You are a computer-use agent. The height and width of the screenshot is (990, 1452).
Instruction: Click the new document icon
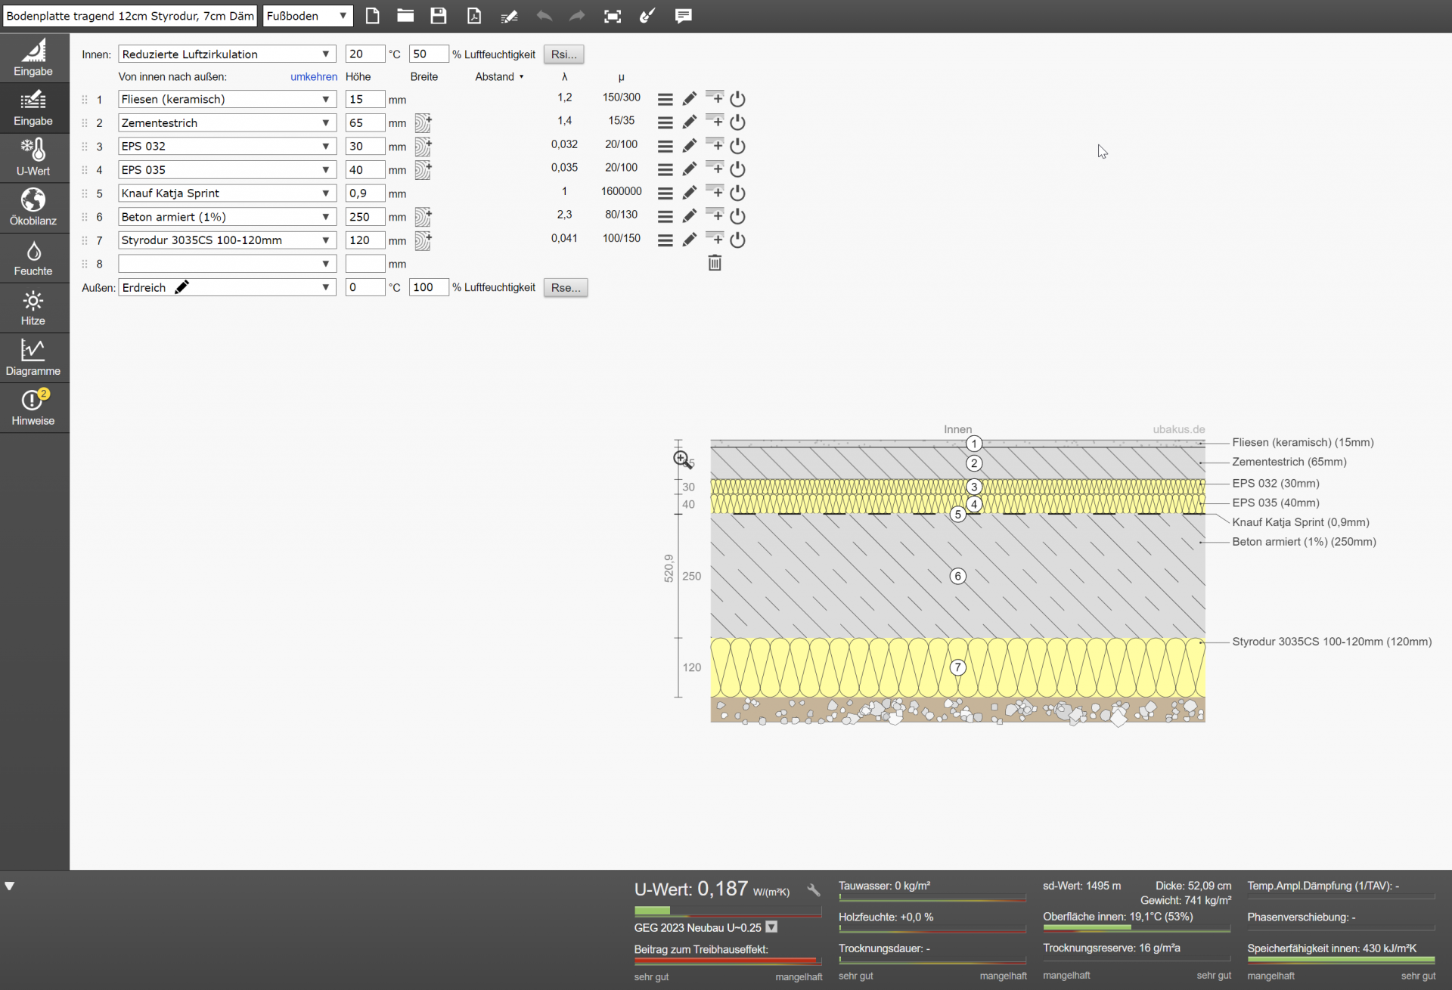point(372,16)
